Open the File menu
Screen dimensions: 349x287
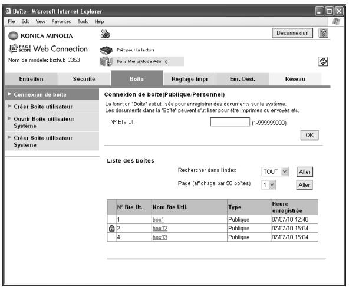[x=11, y=22]
